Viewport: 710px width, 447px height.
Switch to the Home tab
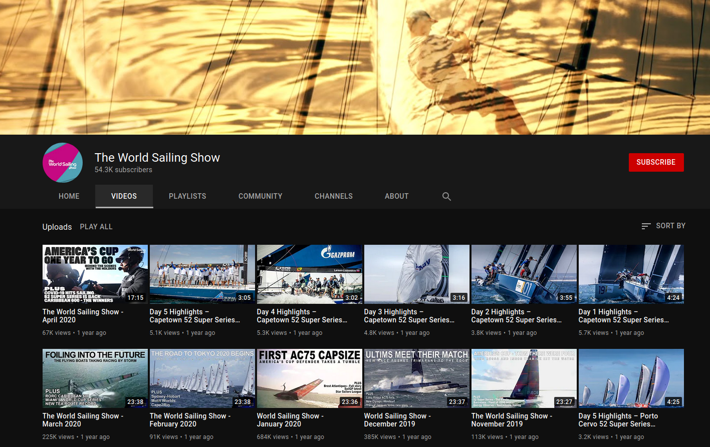pyautogui.click(x=69, y=196)
